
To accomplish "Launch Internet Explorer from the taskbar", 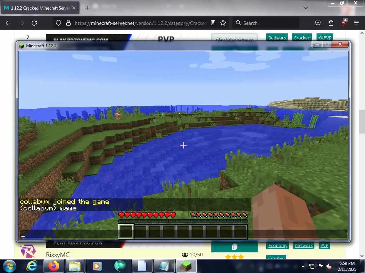I will pos(32,266).
